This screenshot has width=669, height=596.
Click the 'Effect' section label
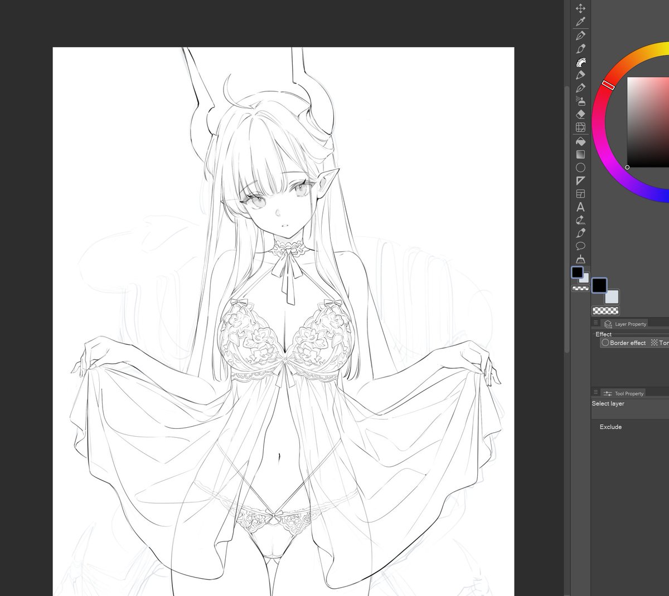(603, 334)
